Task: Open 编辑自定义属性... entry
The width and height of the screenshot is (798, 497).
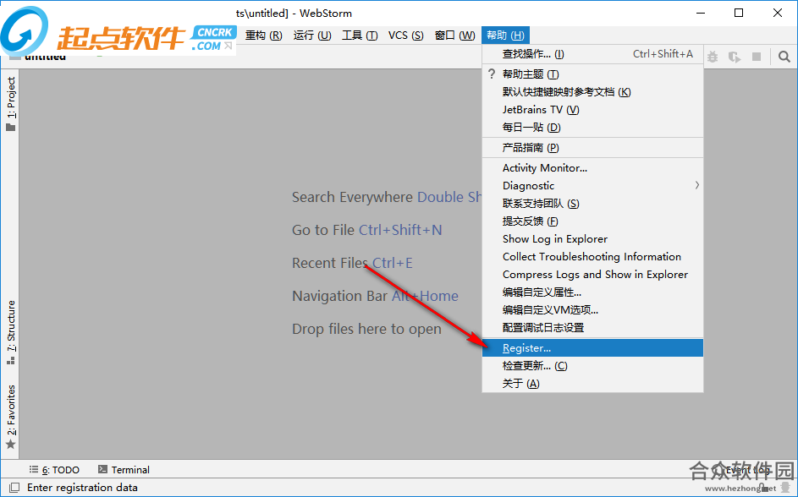Action: [x=592, y=292]
